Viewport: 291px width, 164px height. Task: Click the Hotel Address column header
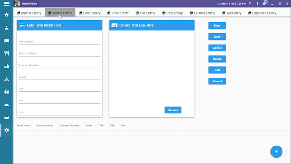tap(45, 125)
